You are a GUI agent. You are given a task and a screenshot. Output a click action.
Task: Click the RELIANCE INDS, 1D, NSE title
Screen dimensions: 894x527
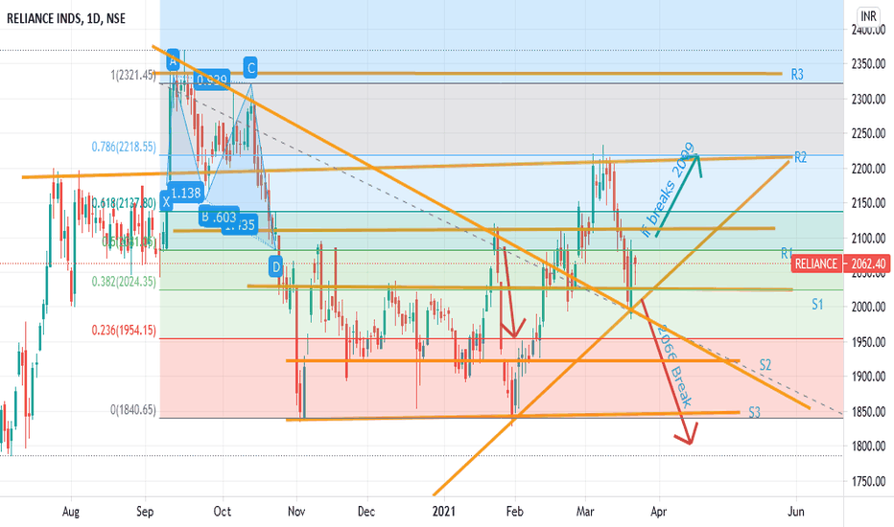coord(65,19)
